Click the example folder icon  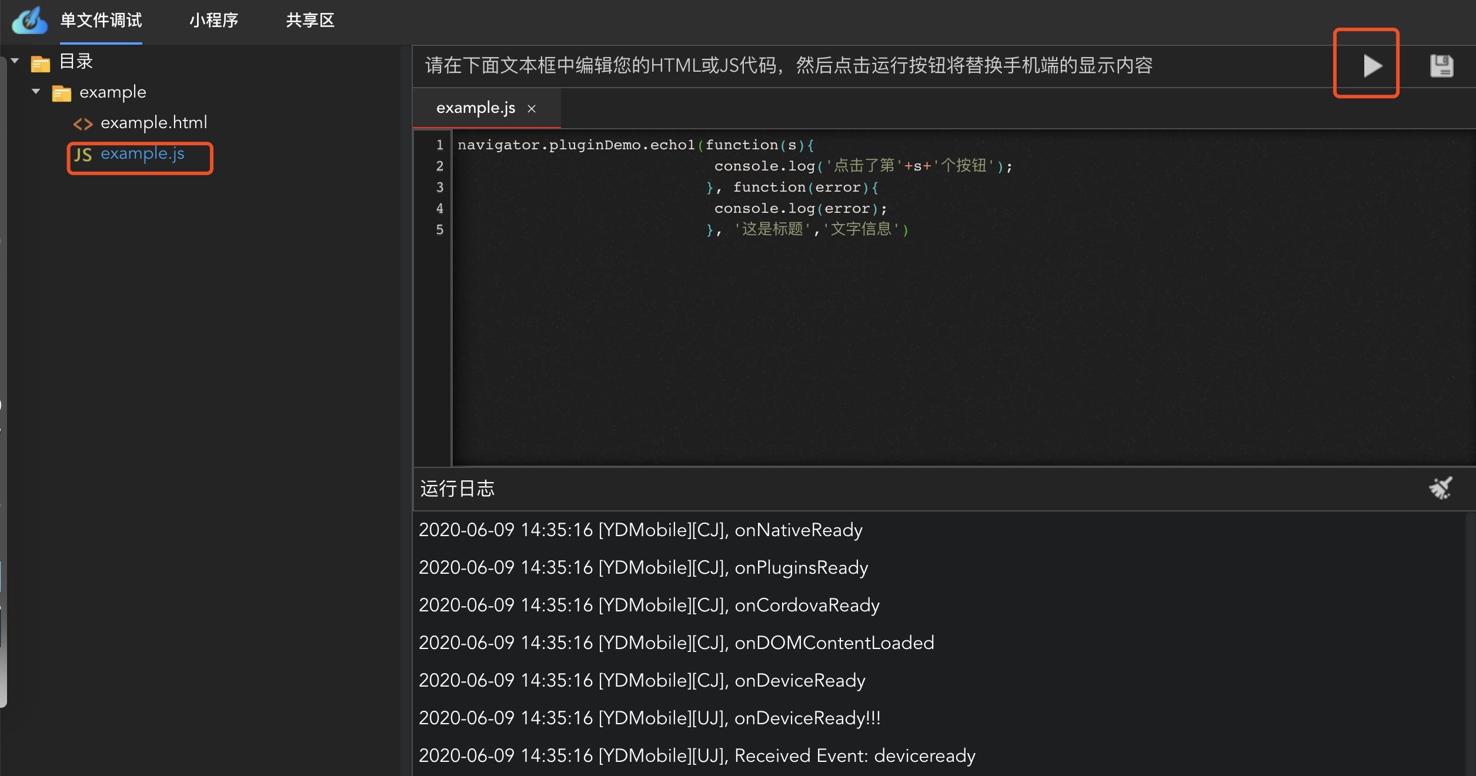(62, 93)
